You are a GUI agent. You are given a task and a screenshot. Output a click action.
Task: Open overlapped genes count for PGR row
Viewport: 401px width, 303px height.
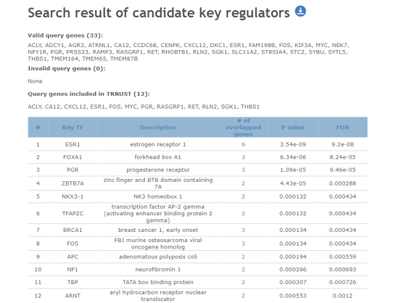(243, 170)
